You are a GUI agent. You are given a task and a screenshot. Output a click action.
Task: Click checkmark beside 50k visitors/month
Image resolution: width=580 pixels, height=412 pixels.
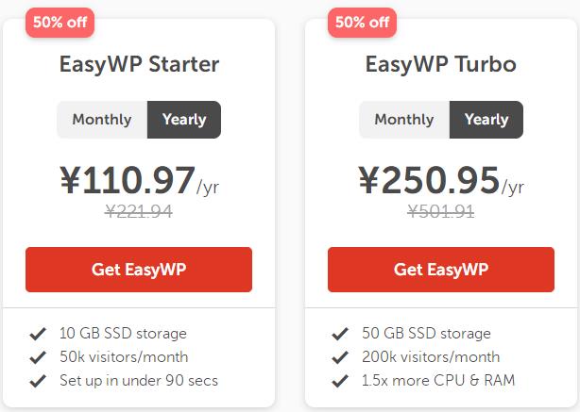pyautogui.click(x=39, y=357)
